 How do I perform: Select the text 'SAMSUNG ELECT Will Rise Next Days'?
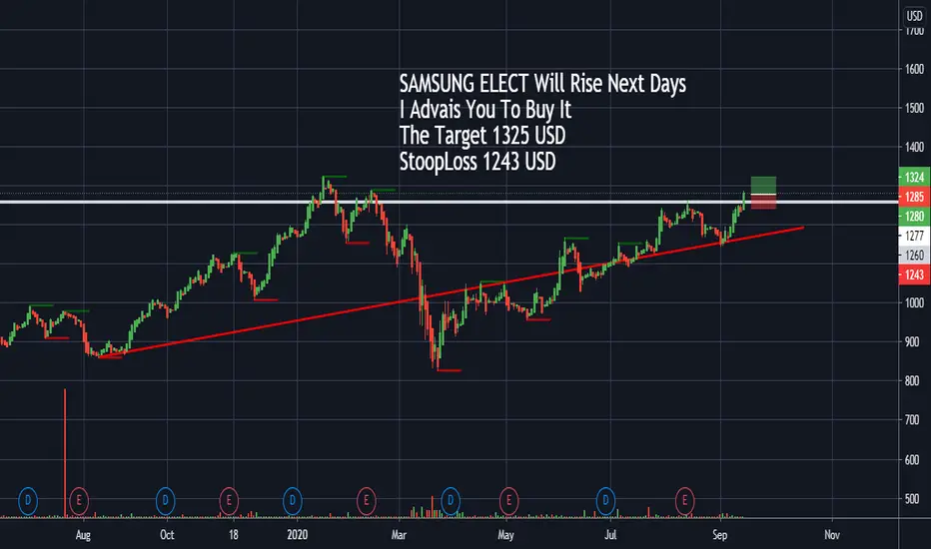tap(542, 84)
